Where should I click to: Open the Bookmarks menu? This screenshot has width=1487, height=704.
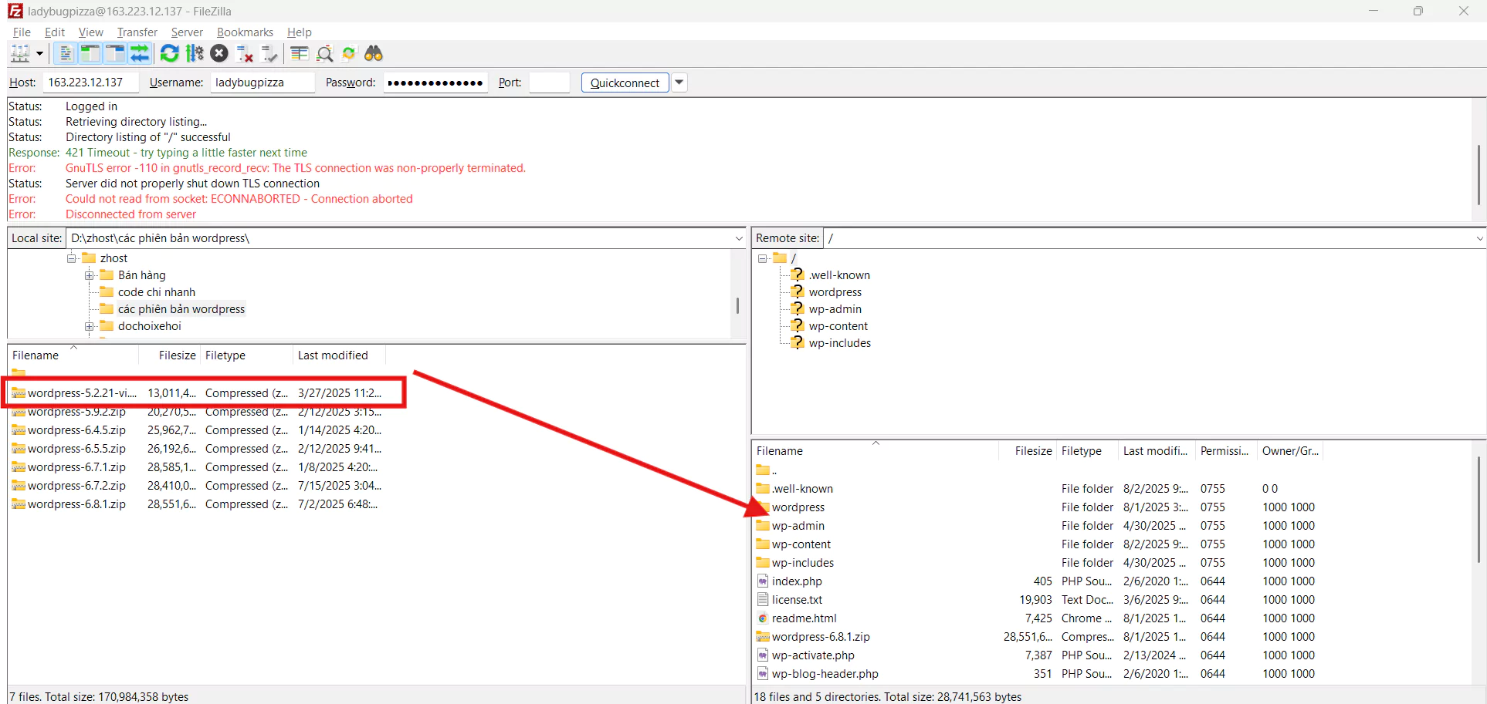(245, 32)
